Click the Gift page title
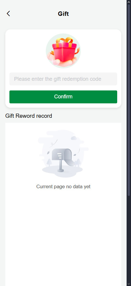 click(x=63, y=14)
